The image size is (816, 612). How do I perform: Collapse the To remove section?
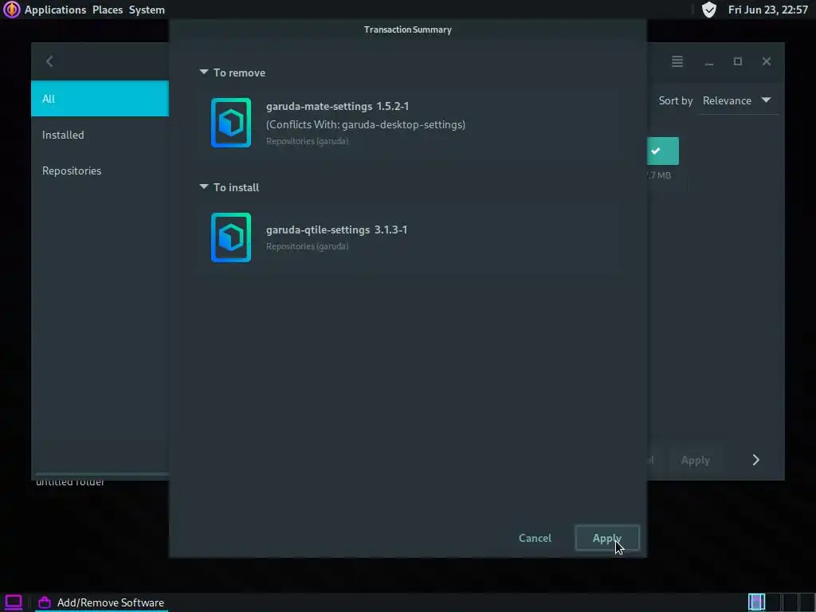click(x=204, y=72)
